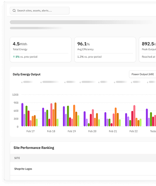The image size is (156, 186).
Task: Select the orange Feb 19 bar
Action: 74,115
